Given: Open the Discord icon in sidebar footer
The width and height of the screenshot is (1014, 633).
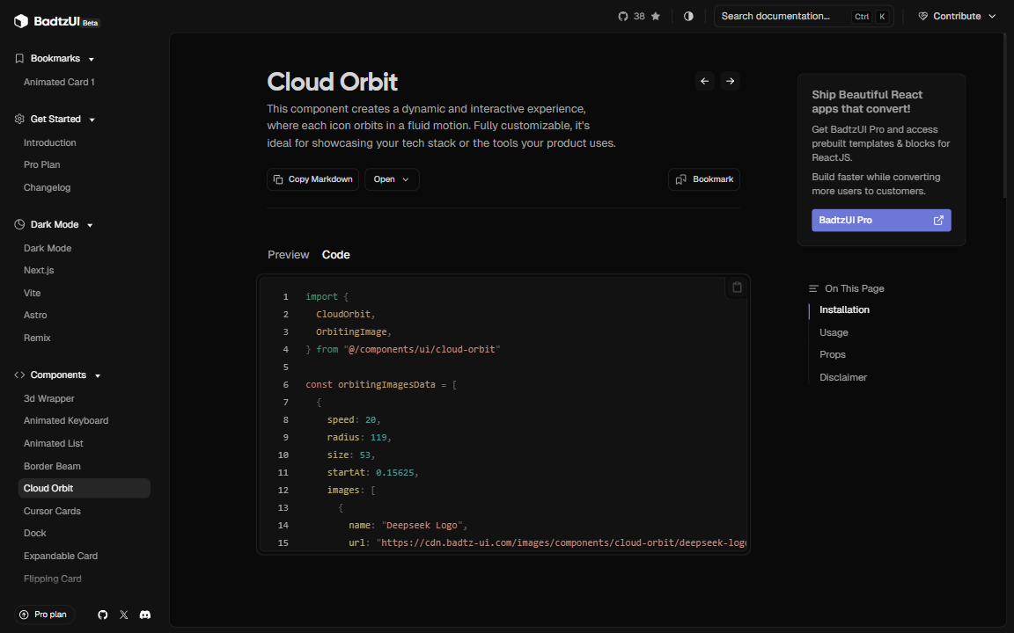Looking at the screenshot, I should tap(145, 615).
